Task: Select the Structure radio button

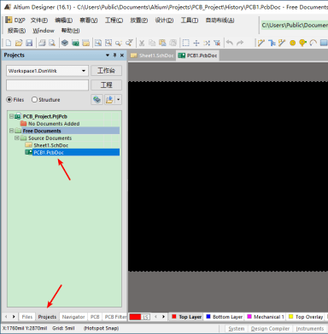Action: click(x=34, y=100)
